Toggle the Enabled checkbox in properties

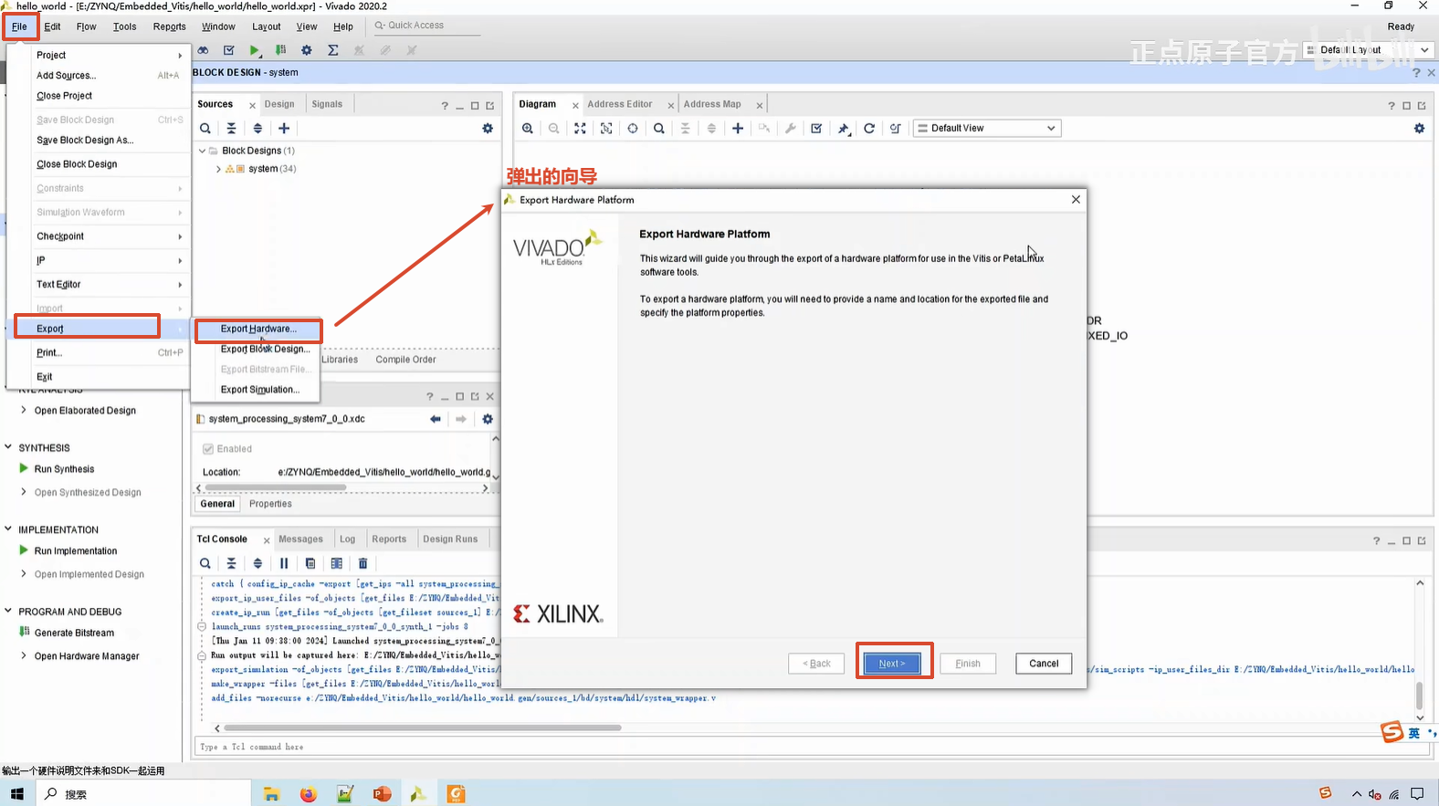tap(208, 449)
